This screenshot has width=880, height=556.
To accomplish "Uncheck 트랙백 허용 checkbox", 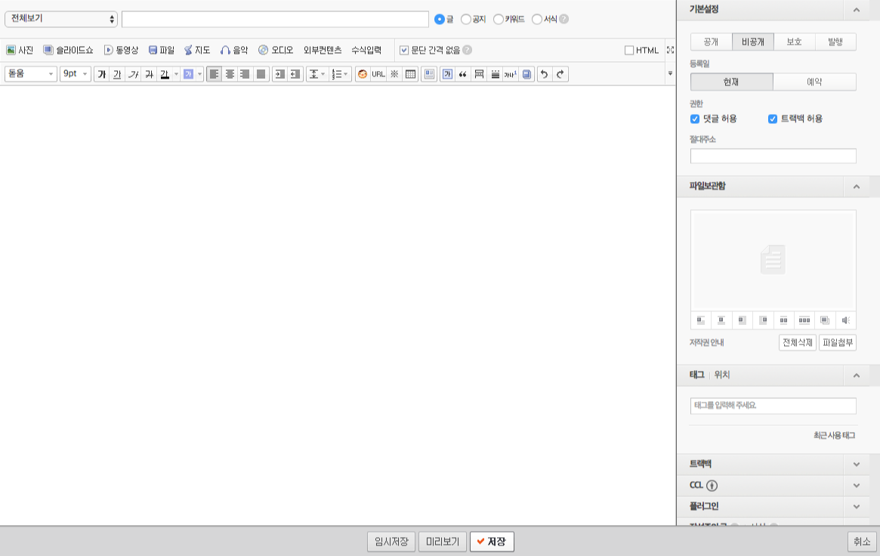I will click(x=773, y=119).
